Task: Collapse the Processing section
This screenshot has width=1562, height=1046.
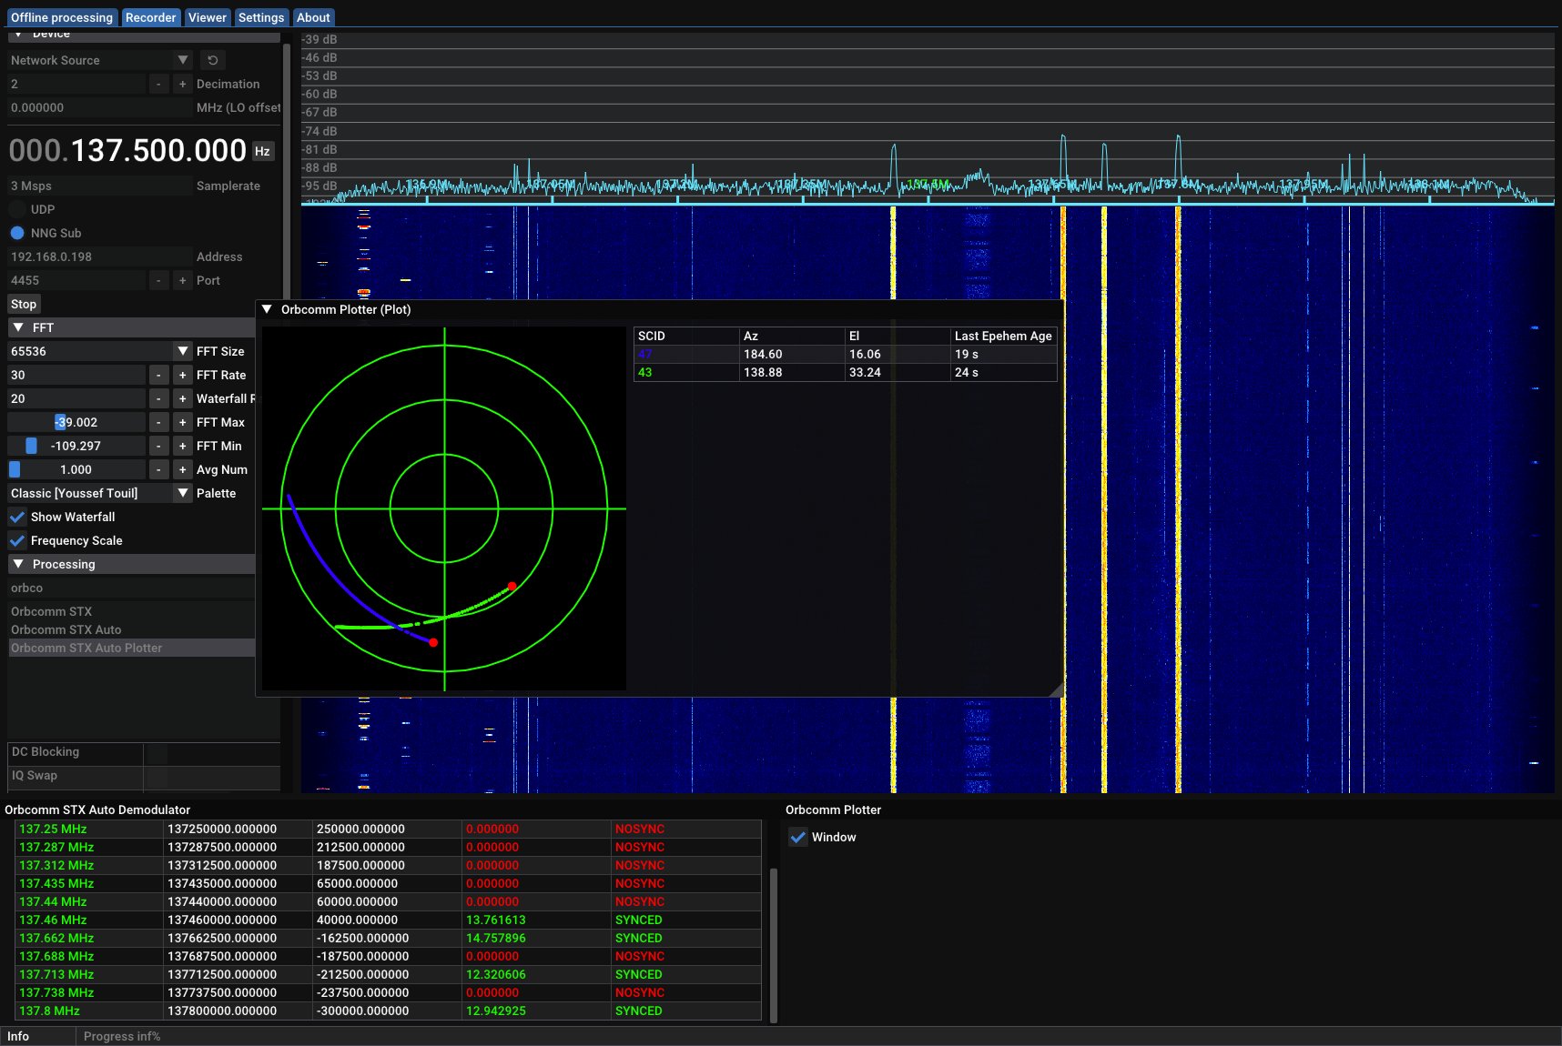Action: point(18,564)
